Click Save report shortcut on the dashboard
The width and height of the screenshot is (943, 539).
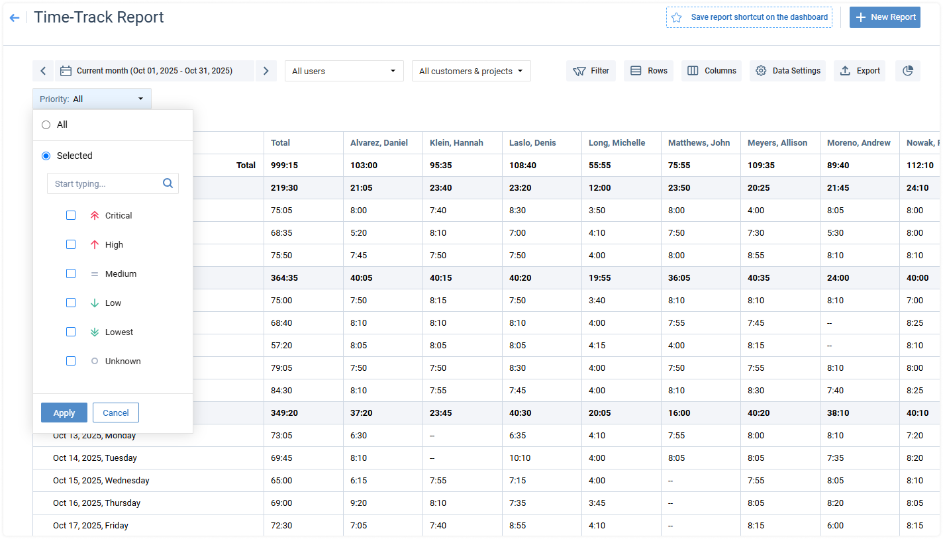point(749,17)
